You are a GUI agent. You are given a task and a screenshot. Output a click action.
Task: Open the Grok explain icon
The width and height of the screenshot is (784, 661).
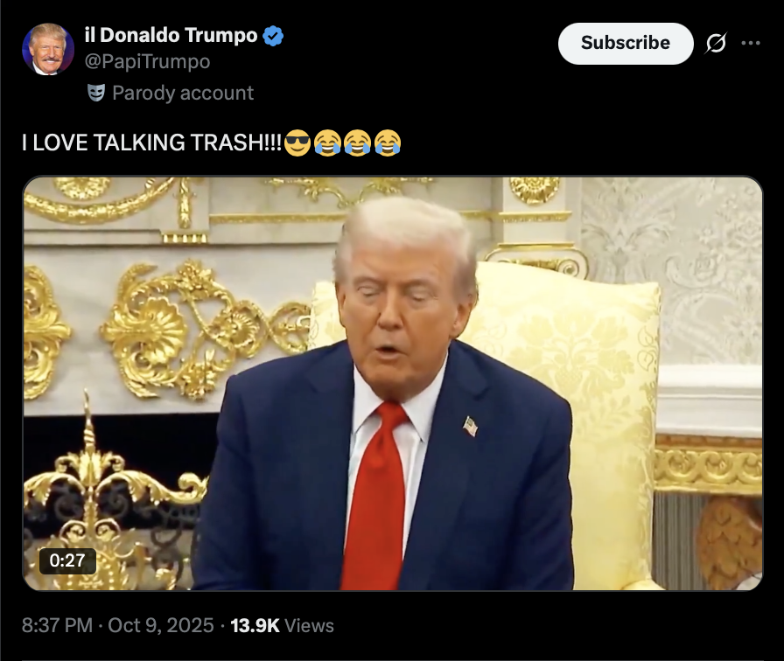[716, 44]
